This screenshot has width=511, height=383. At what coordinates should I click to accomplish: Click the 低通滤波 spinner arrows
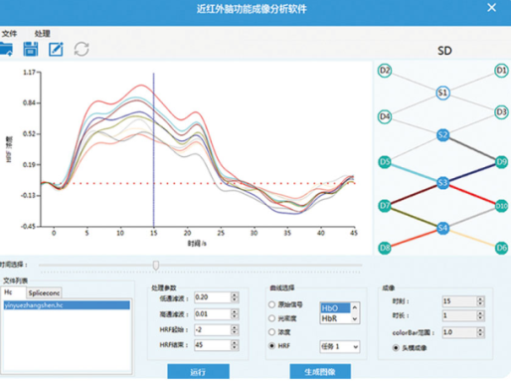(235, 297)
